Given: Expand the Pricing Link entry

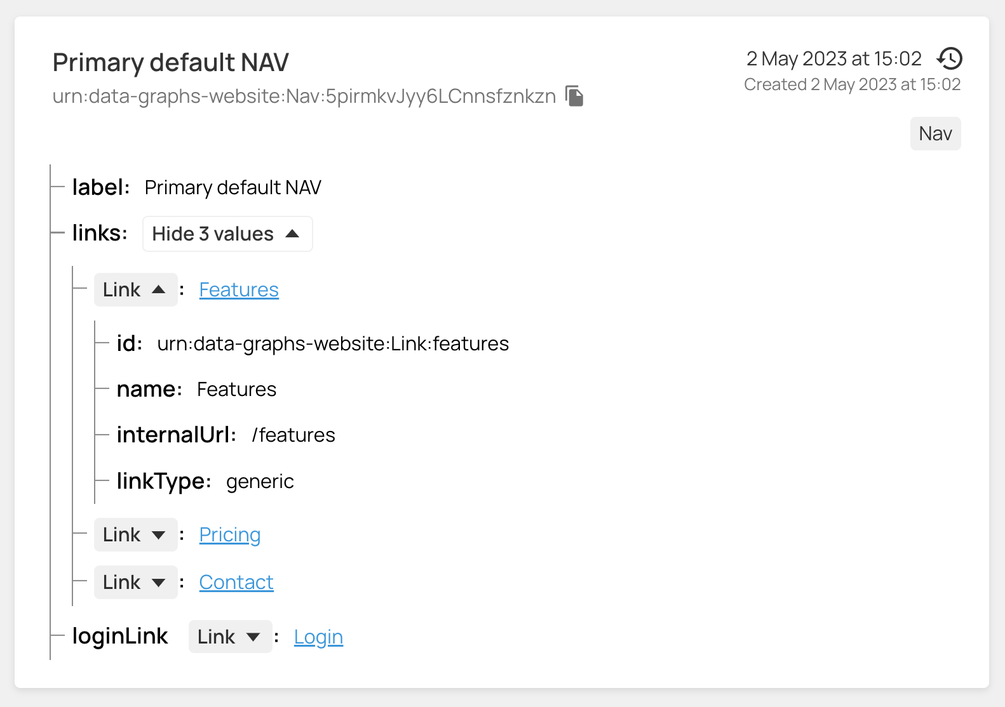Looking at the screenshot, I should click(x=135, y=535).
